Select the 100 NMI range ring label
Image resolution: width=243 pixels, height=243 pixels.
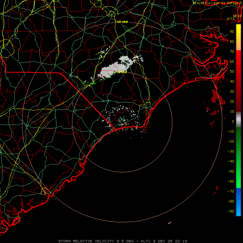tap(122, 22)
